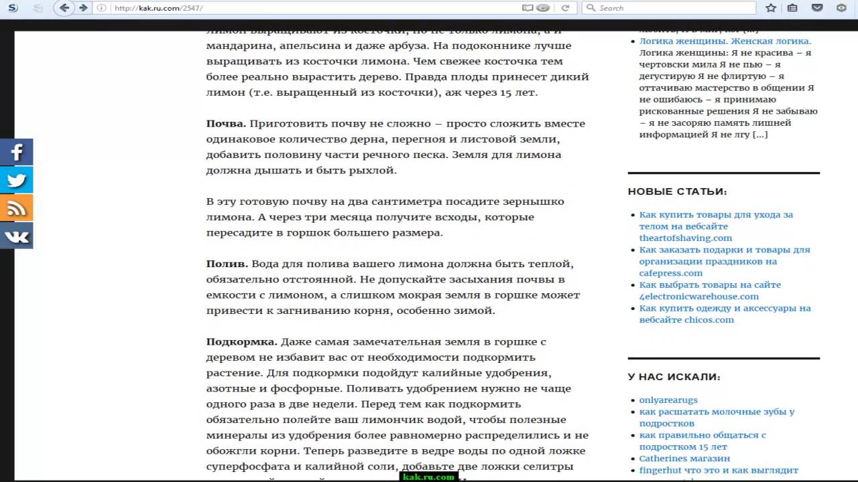Image resolution: width=858 pixels, height=482 pixels.
Task: Click the bold word 'Подкормка.' in article
Action: 241,342
